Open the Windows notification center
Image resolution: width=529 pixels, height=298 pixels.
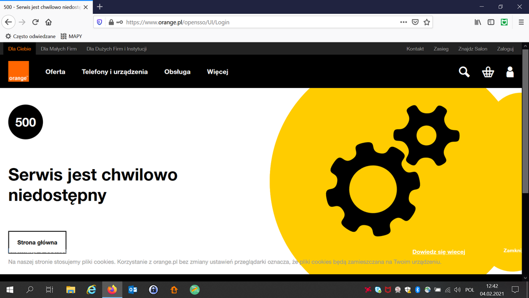(515, 290)
